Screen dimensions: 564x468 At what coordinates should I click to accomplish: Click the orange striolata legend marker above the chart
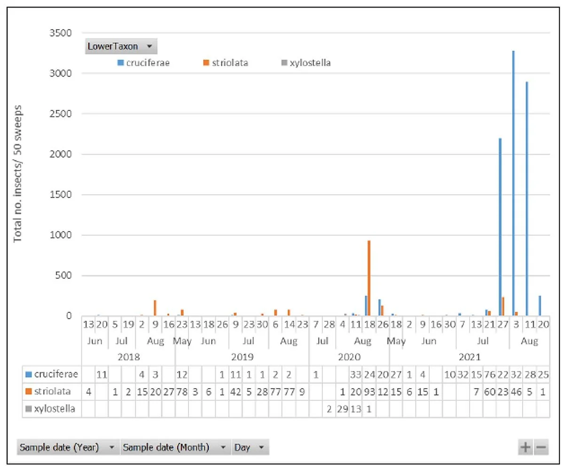click(206, 63)
